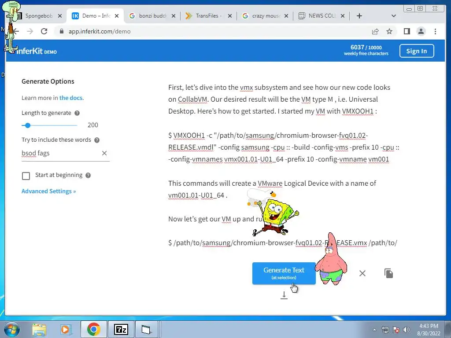The image size is (451, 338).
Task: Switch to the NEWS COLL tab
Action: 322,16
